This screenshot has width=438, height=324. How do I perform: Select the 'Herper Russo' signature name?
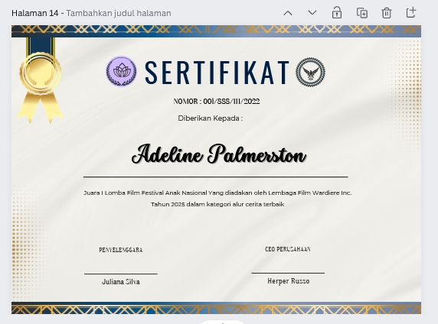pyautogui.click(x=288, y=281)
